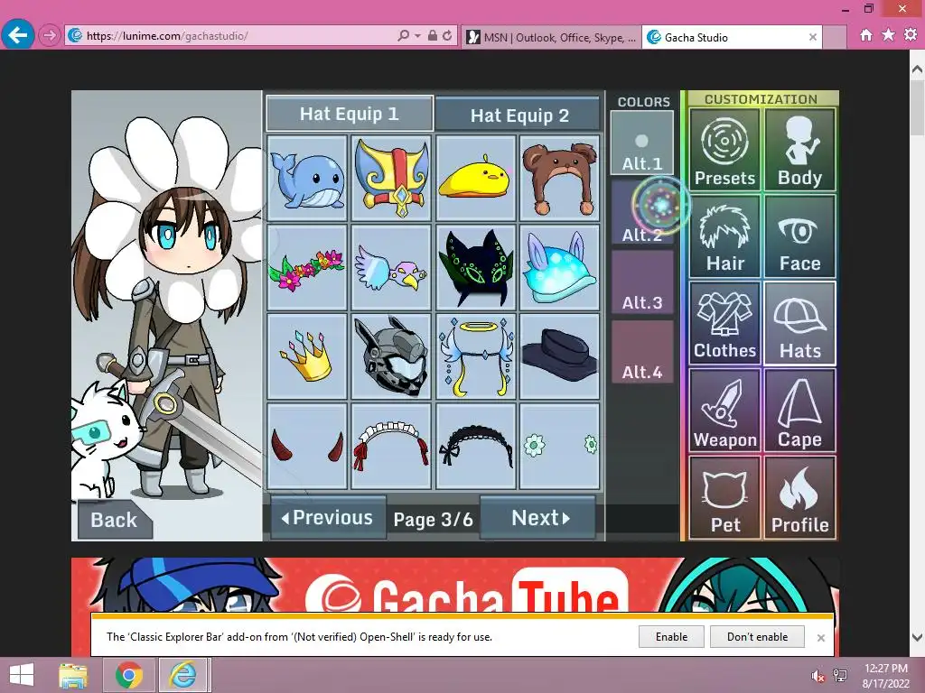Select the purple winged bird hat
Viewport: 925px width, 693px height.
(x=391, y=267)
